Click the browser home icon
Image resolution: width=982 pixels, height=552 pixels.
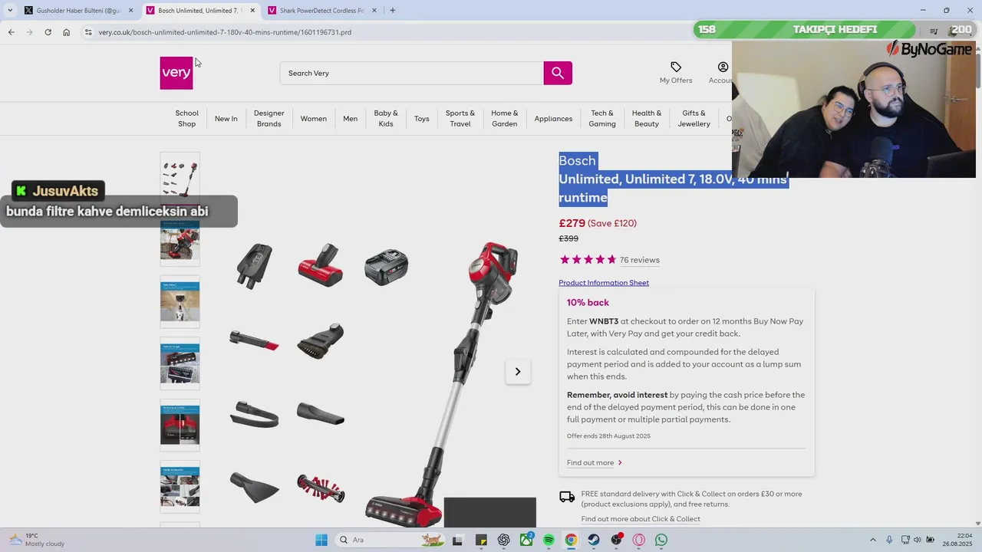pyautogui.click(x=67, y=32)
